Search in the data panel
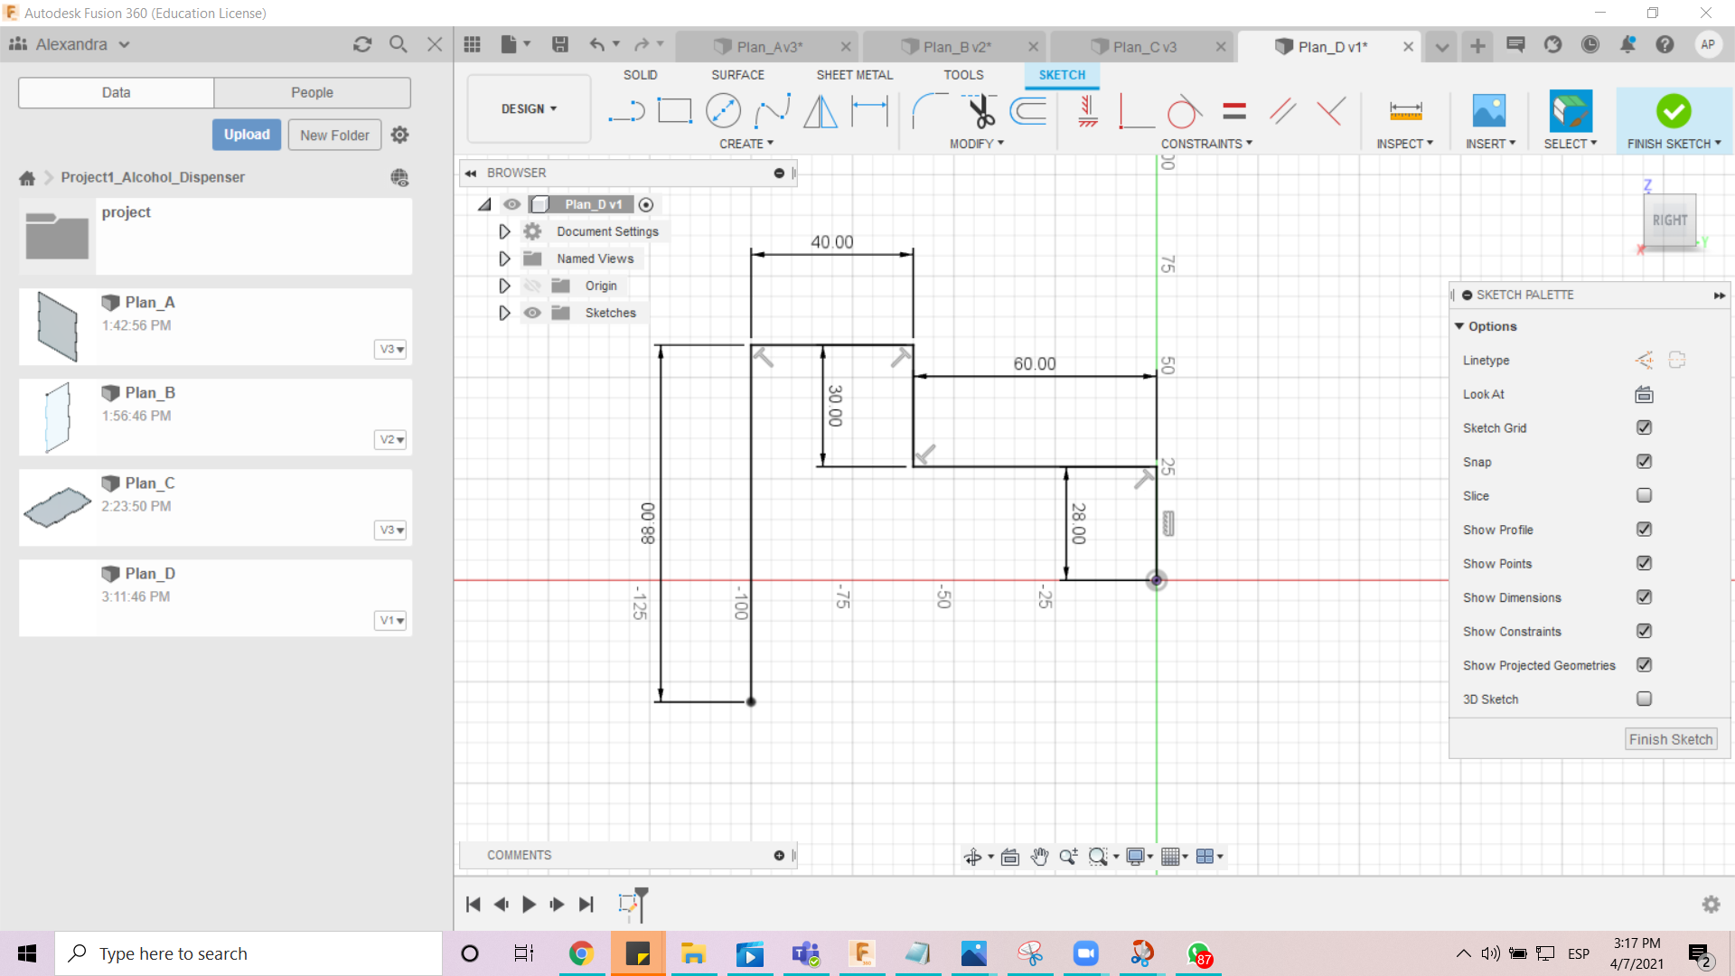This screenshot has width=1735, height=976. click(399, 44)
